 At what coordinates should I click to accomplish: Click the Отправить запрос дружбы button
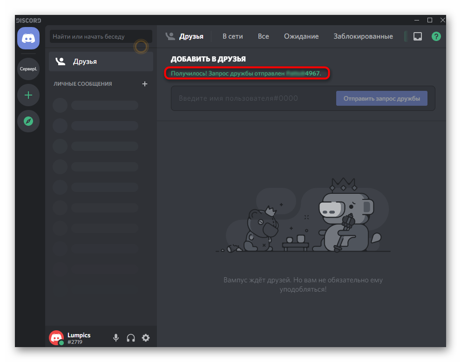[x=381, y=98]
